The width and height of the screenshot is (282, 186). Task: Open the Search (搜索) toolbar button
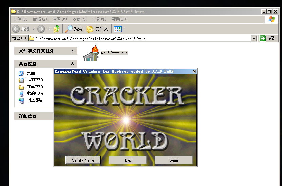pyautogui.click(x=74, y=29)
